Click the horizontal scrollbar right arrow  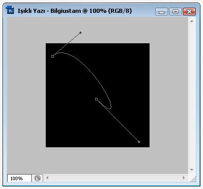[x=184, y=178]
